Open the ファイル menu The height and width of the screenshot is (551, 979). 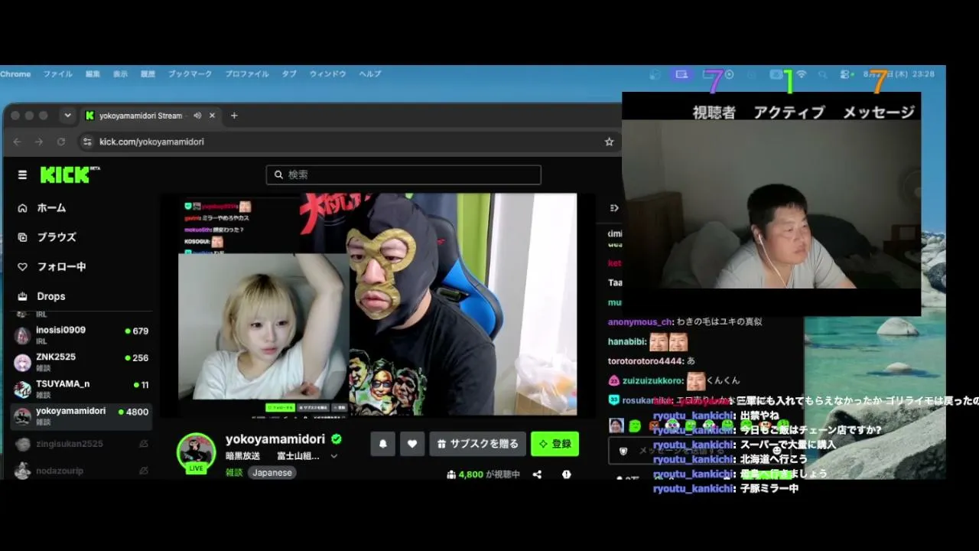[x=57, y=74]
